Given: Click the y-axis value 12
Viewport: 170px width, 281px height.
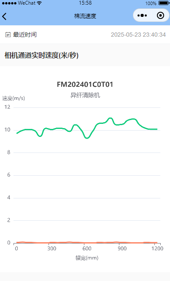Looking at the screenshot, I should (7, 107).
